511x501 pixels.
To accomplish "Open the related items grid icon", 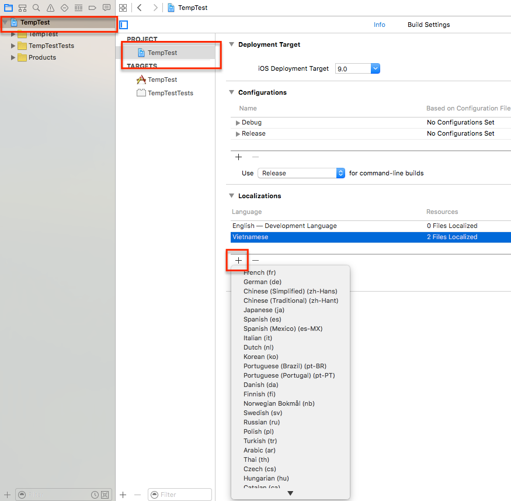I will pyautogui.click(x=123, y=8).
